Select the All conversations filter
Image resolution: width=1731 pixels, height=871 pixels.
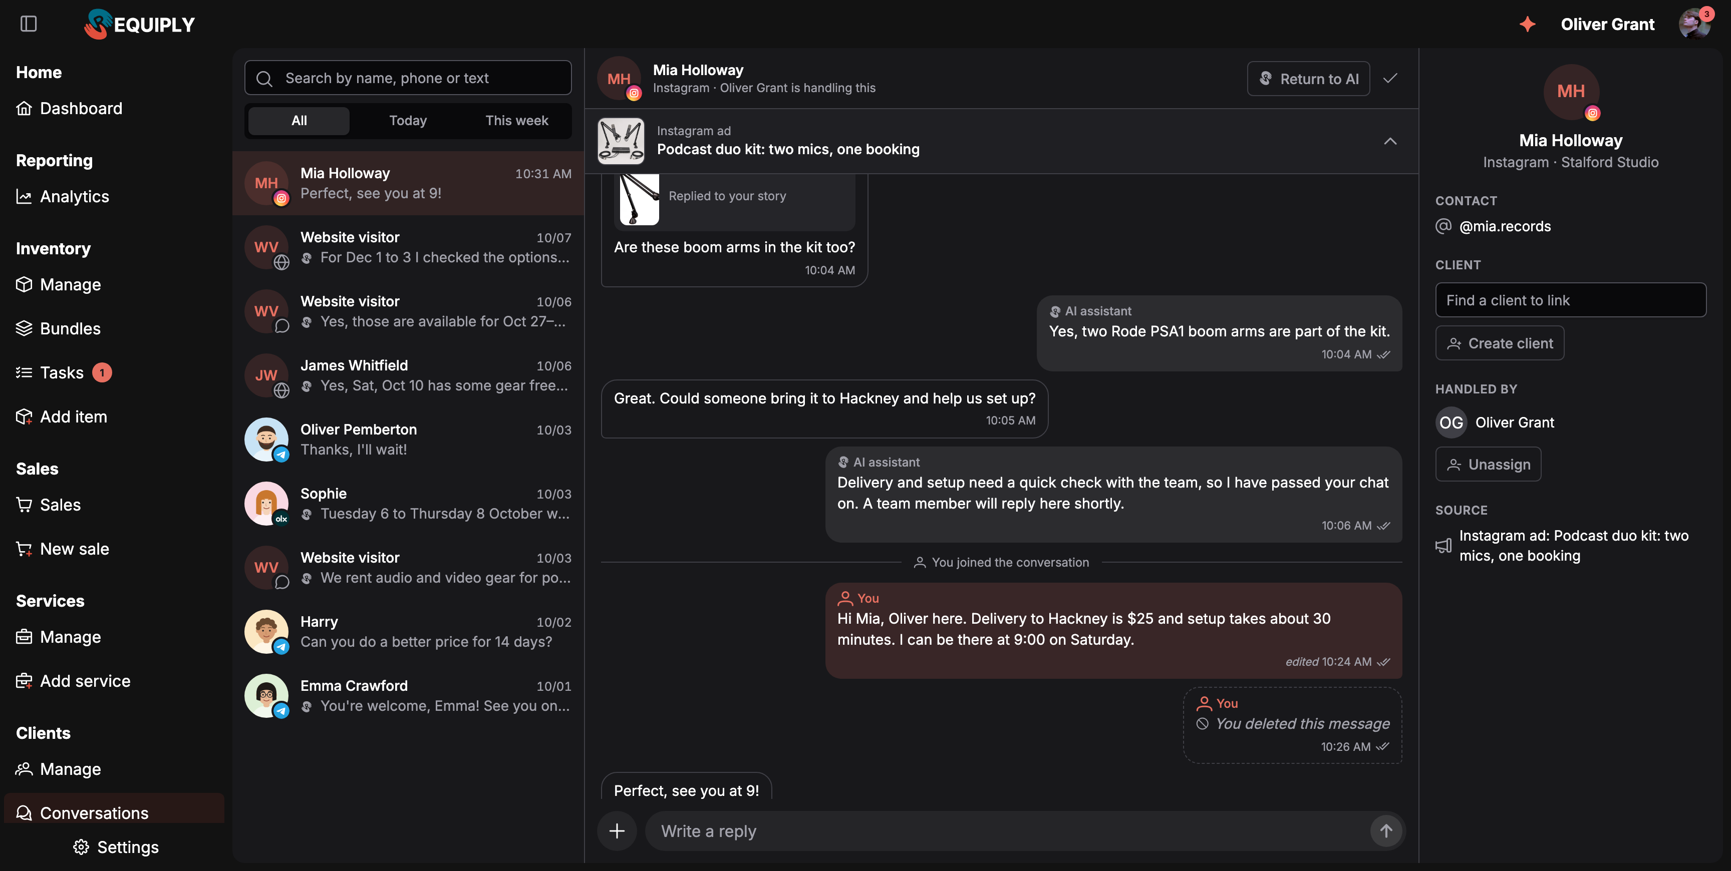tap(299, 120)
